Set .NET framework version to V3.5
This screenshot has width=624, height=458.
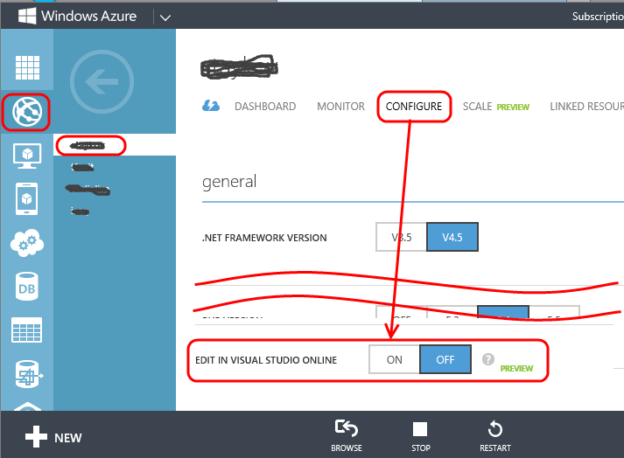[401, 238]
